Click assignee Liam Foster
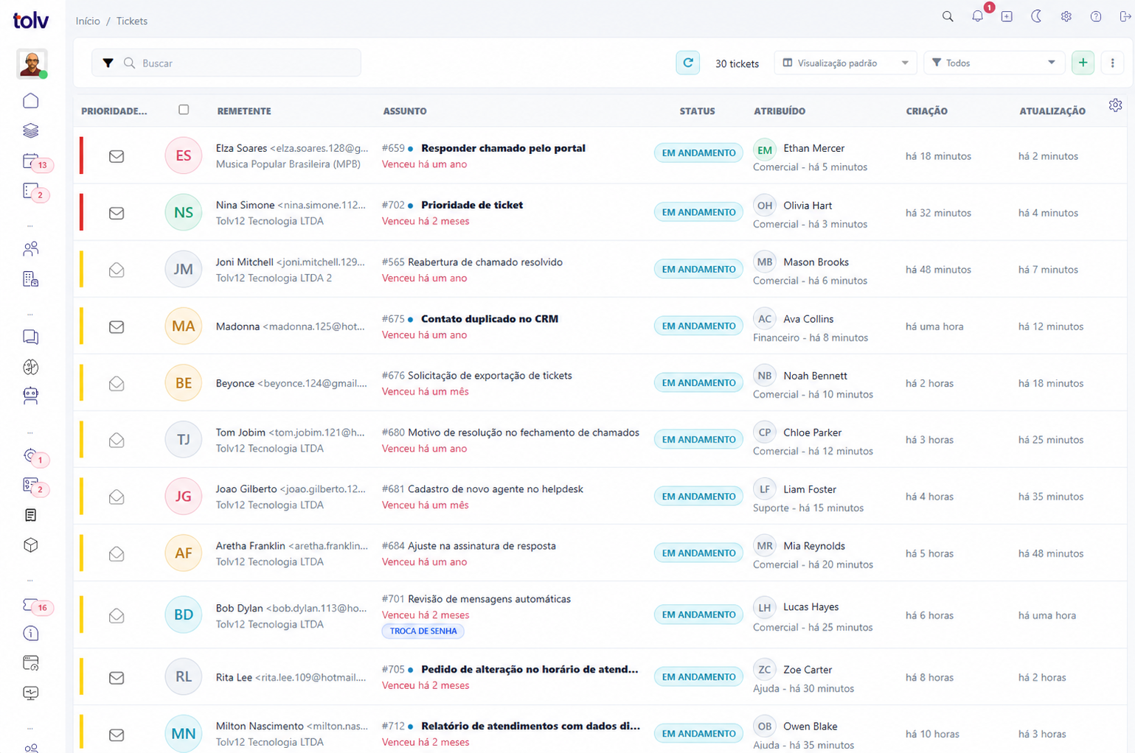The image size is (1135, 753). (810, 489)
